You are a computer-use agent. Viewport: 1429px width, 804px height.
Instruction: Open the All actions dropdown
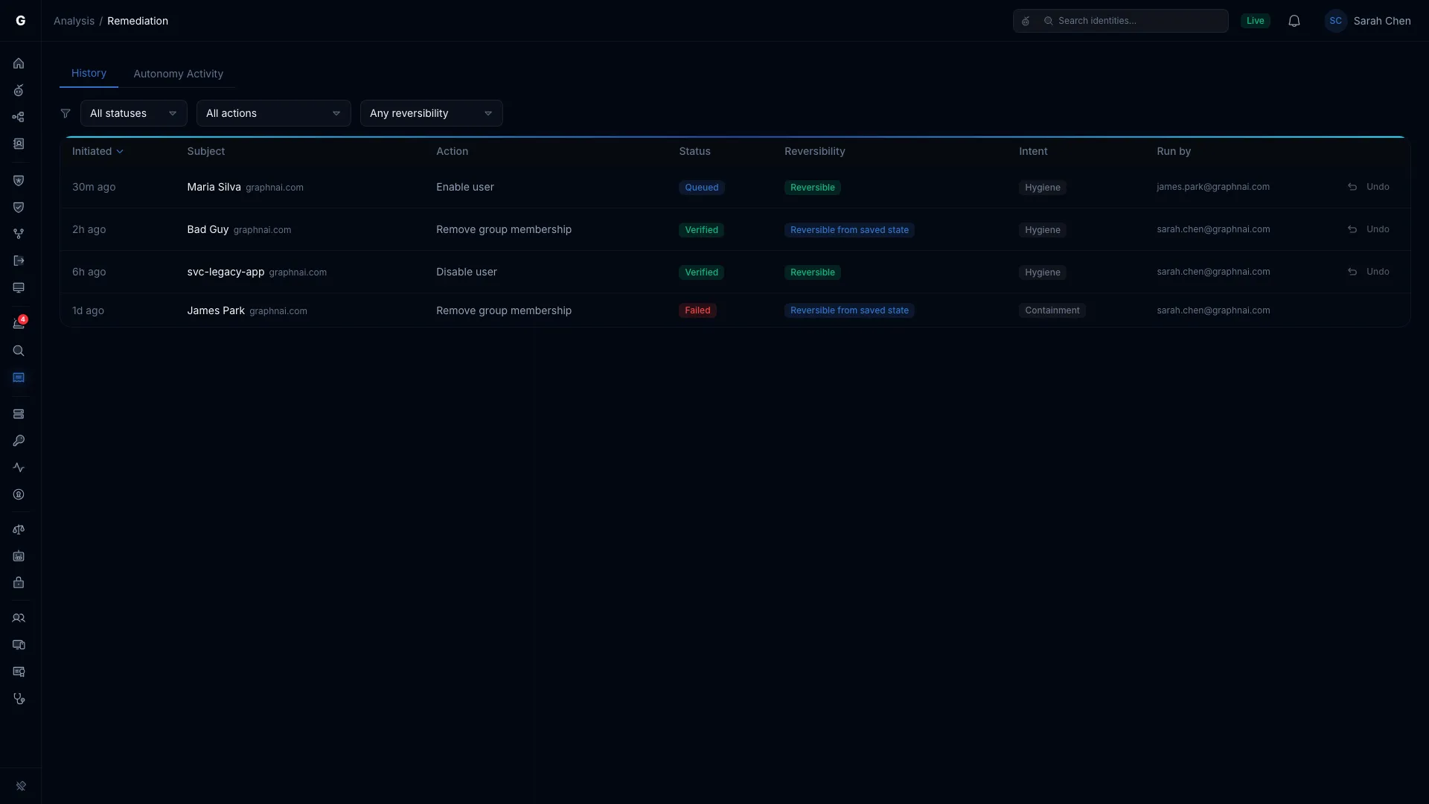pos(274,113)
